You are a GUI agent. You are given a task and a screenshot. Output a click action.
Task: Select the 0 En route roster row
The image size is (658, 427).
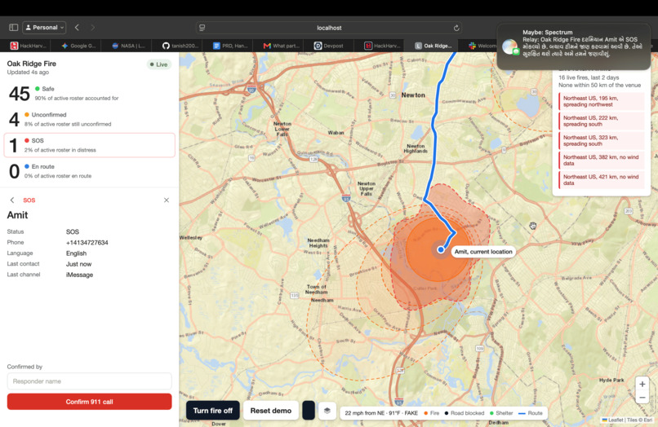tap(89, 171)
